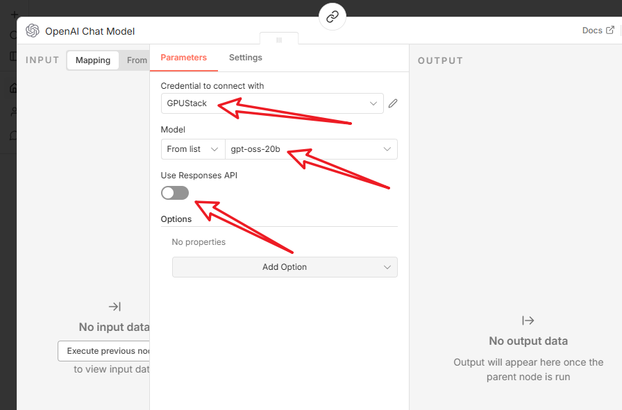Click the plus icon in left sidebar

coord(14,14)
